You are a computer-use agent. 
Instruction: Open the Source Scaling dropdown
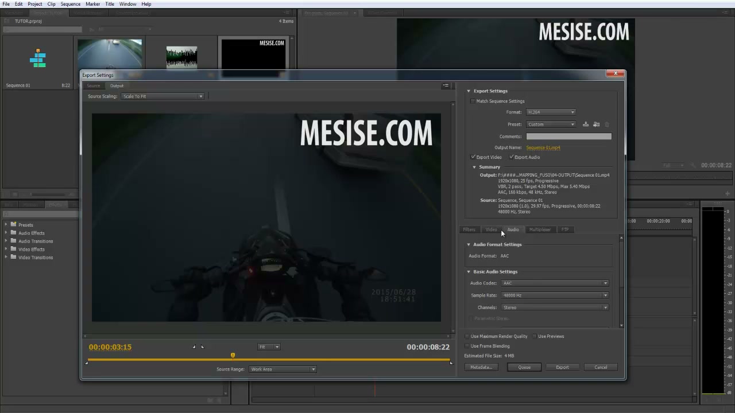[163, 96]
